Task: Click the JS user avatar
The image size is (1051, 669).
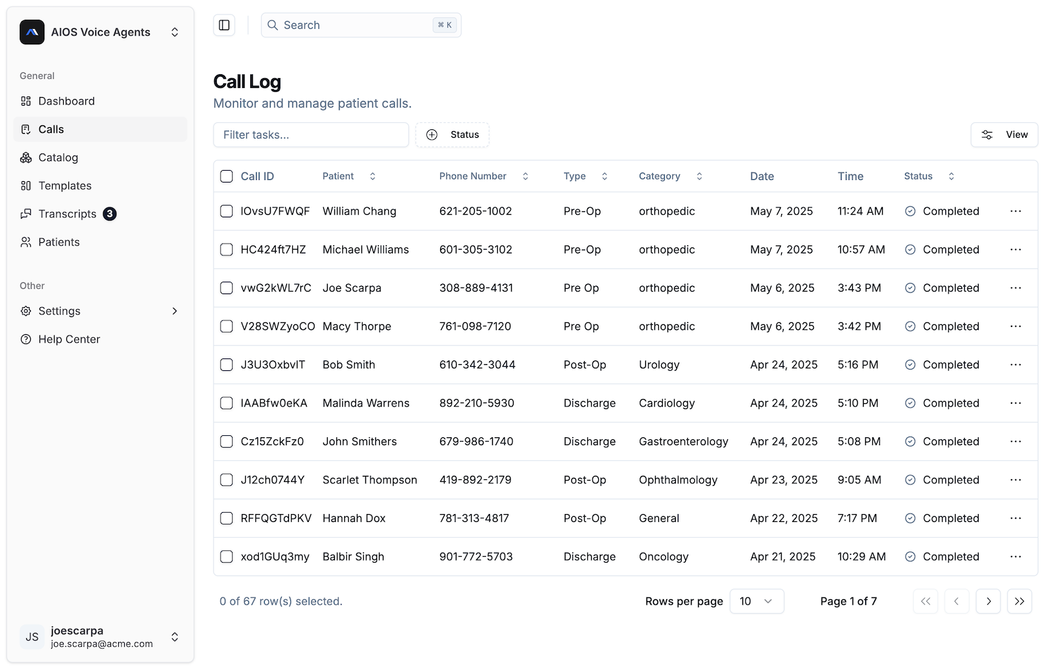Action: tap(32, 637)
